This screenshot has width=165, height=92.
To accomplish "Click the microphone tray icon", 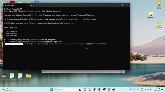I will [x=138, y=89].
